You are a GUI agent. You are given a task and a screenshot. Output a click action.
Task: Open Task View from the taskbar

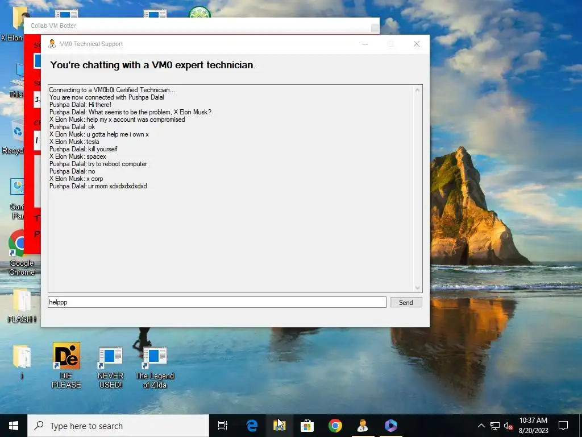[x=223, y=426]
